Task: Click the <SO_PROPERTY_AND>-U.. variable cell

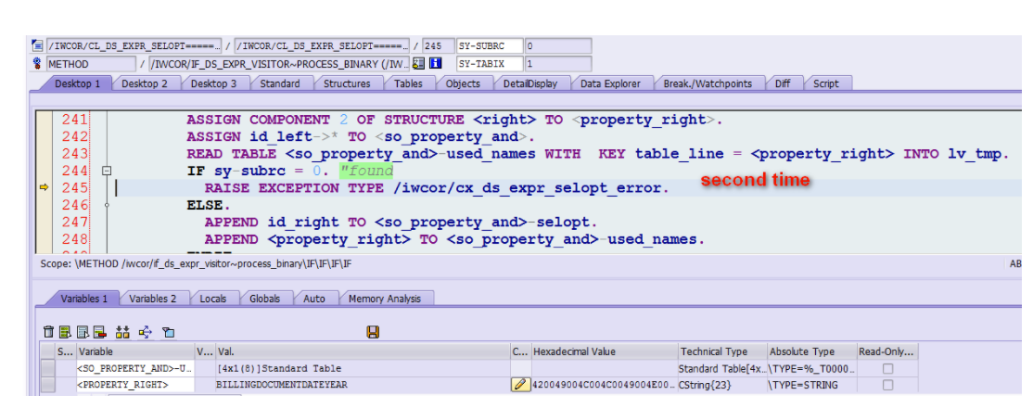Action: (x=135, y=368)
